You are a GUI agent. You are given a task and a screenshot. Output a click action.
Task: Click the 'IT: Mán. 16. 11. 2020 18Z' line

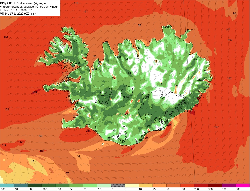(16, 10)
